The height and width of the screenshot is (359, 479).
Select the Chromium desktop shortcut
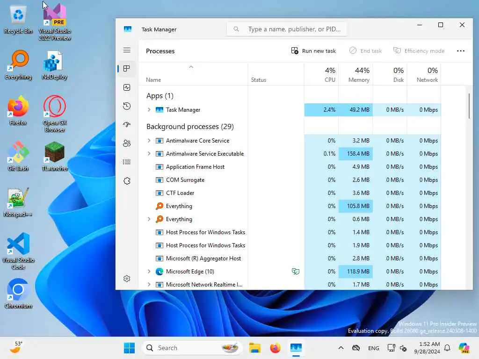(x=18, y=294)
